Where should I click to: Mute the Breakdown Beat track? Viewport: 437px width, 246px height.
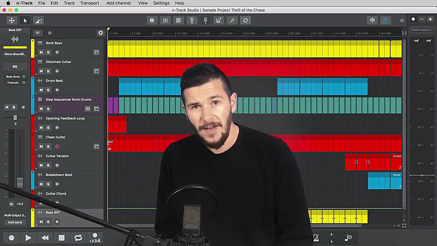tap(41, 184)
